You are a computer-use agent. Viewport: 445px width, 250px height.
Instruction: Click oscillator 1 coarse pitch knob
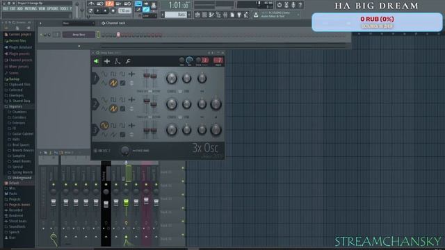(172, 78)
